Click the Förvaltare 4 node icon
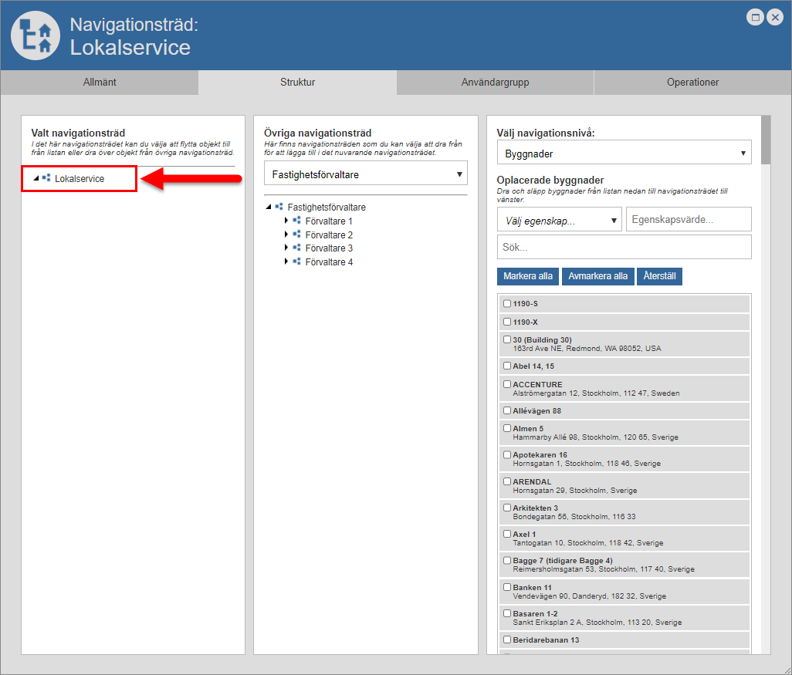Viewport: 792px width, 675px height. coord(296,262)
